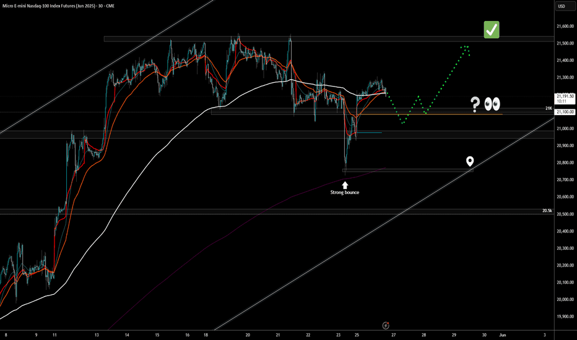Click the '18' date label on time axis
577x340 pixels.
[206, 335]
